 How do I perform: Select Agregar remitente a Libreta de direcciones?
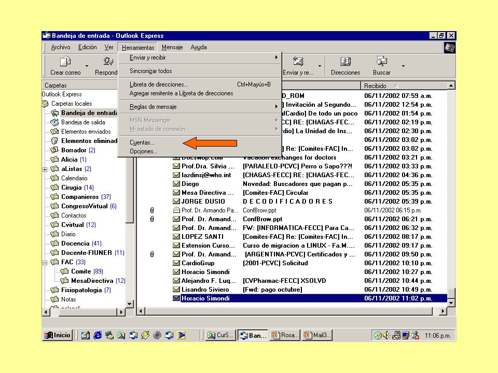point(200,93)
